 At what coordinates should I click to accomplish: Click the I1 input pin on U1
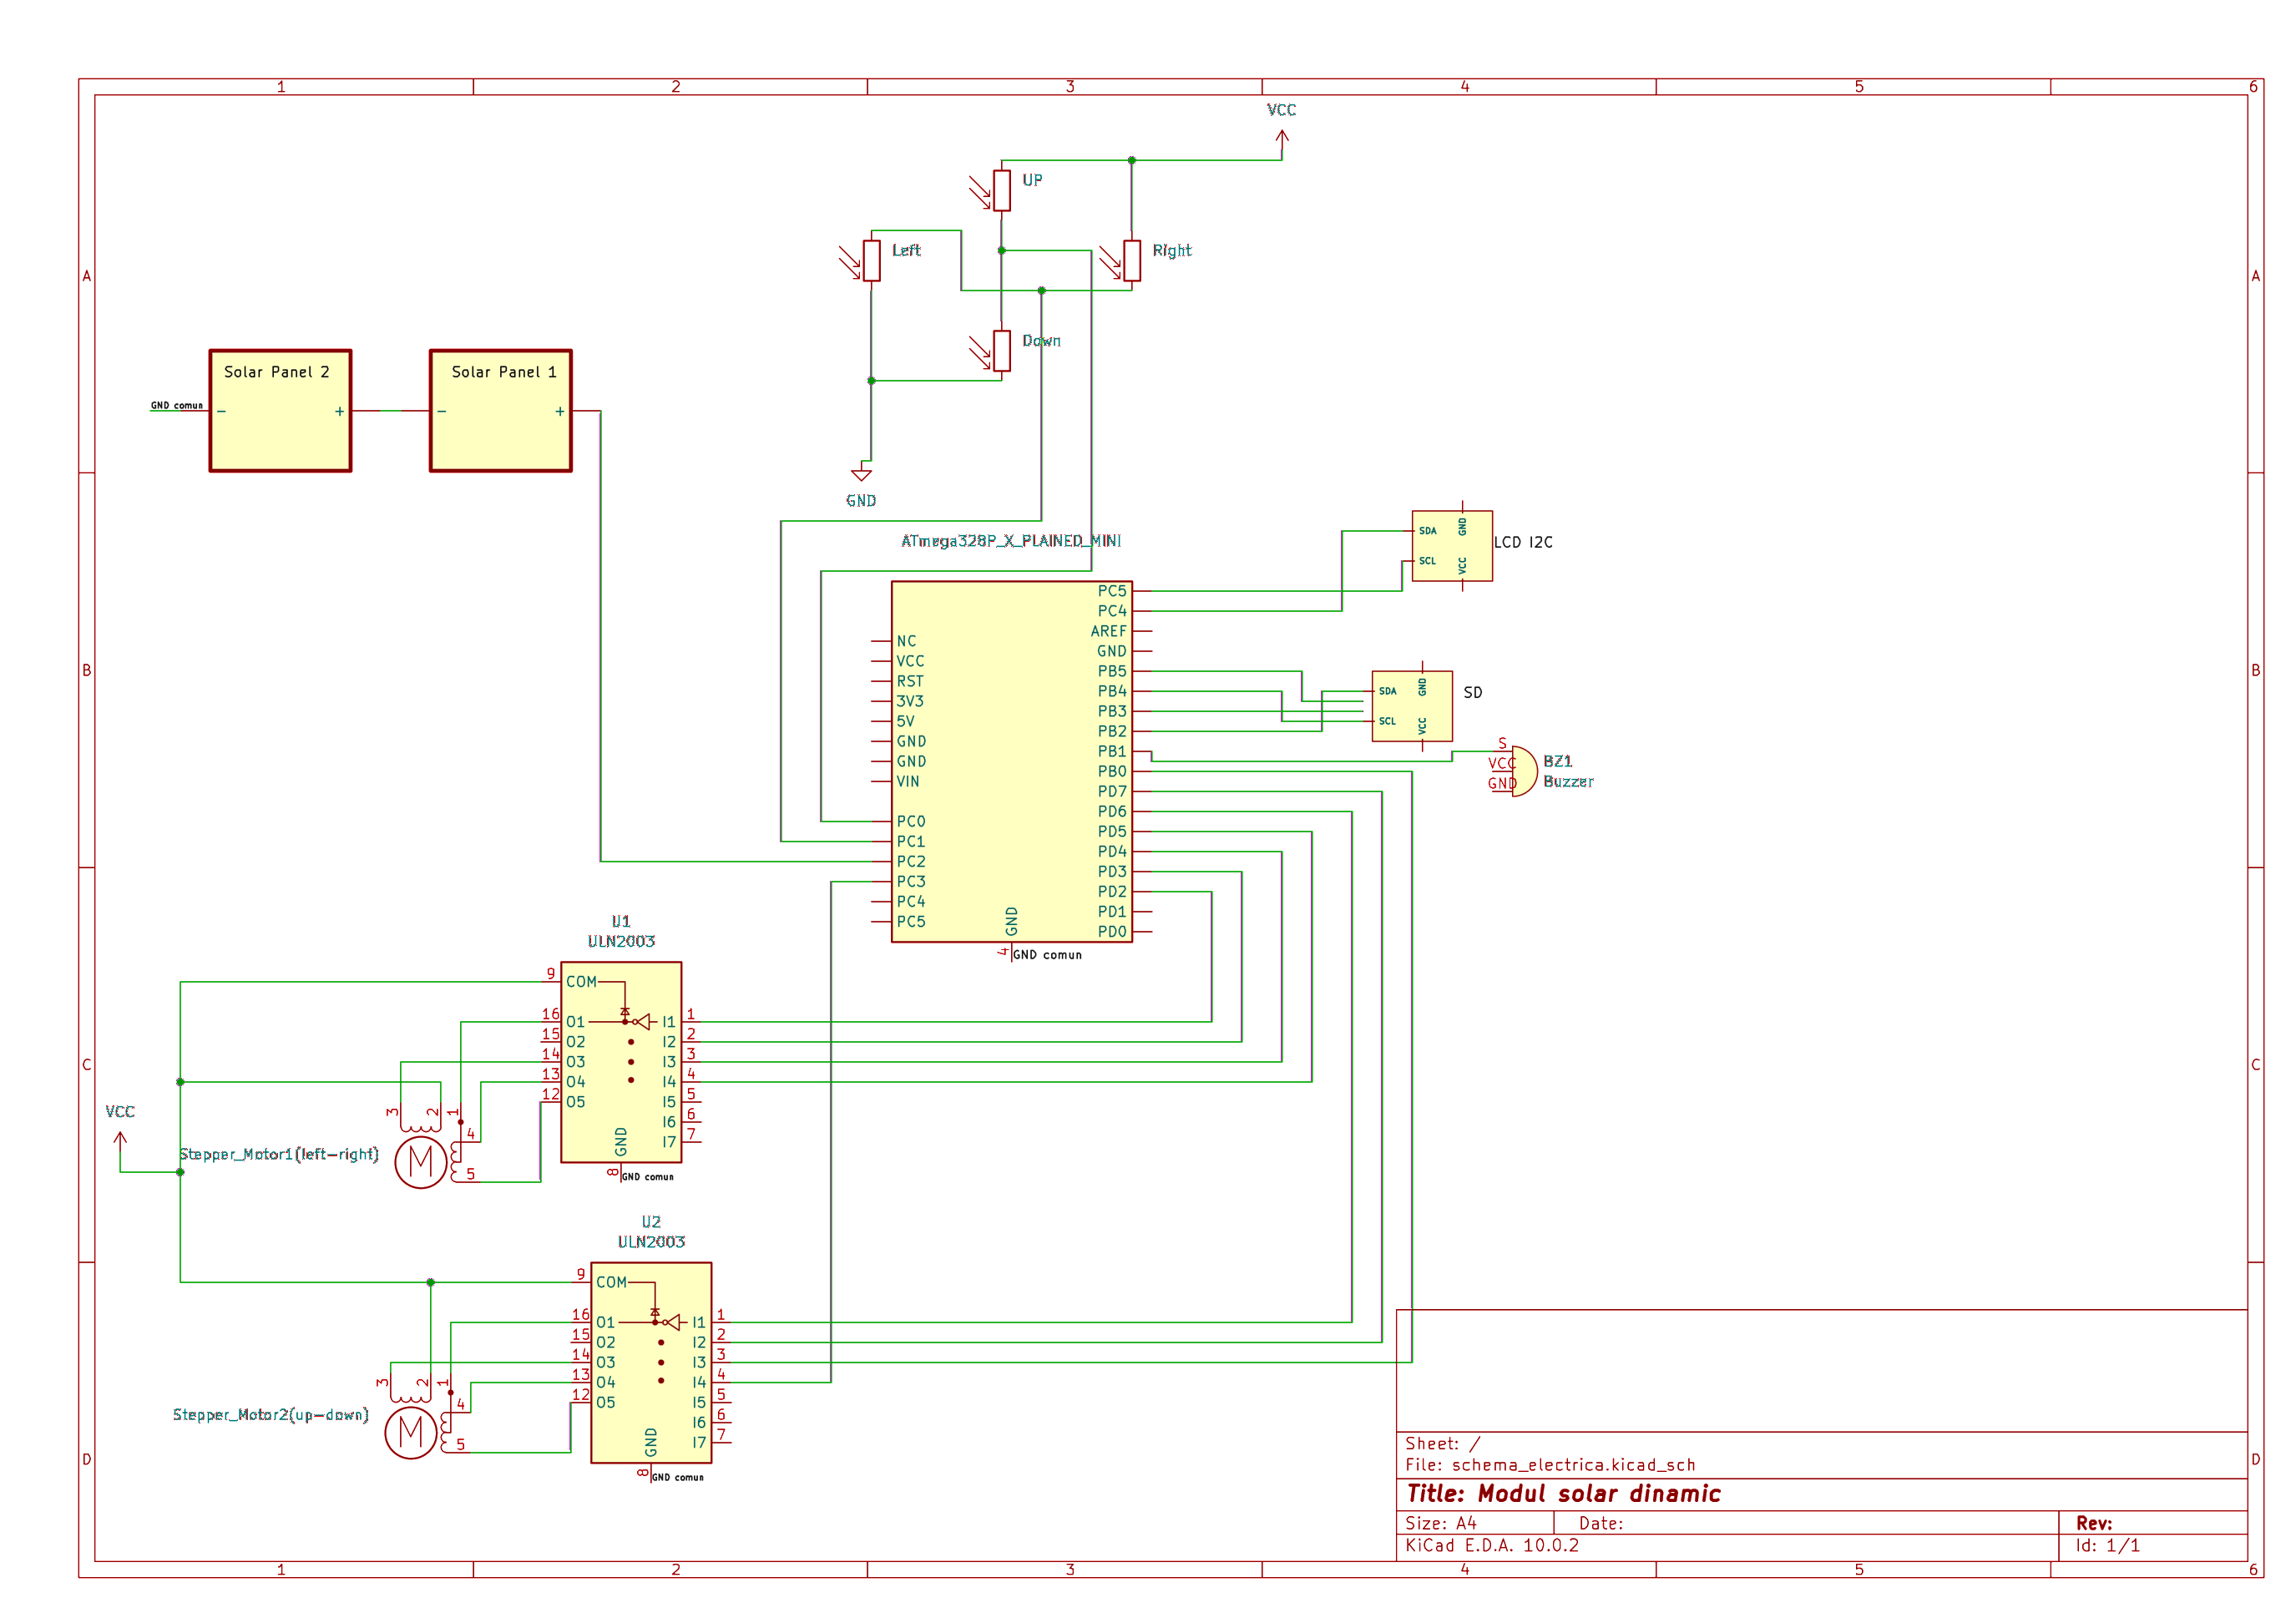point(669,1022)
